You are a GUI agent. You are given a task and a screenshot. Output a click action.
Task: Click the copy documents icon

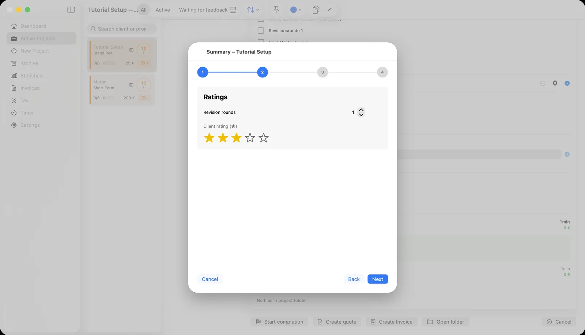(x=316, y=10)
